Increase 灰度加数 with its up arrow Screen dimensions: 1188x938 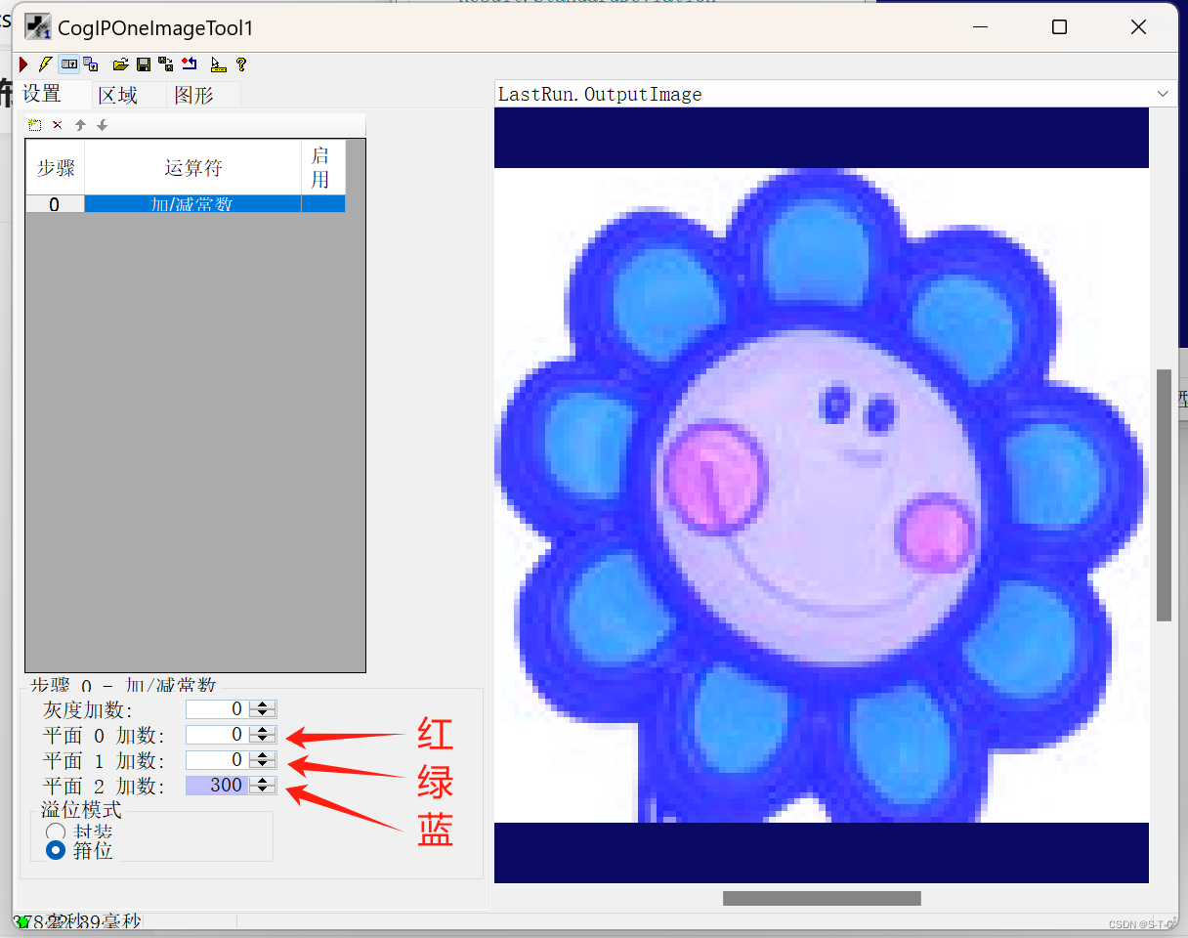click(263, 705)
